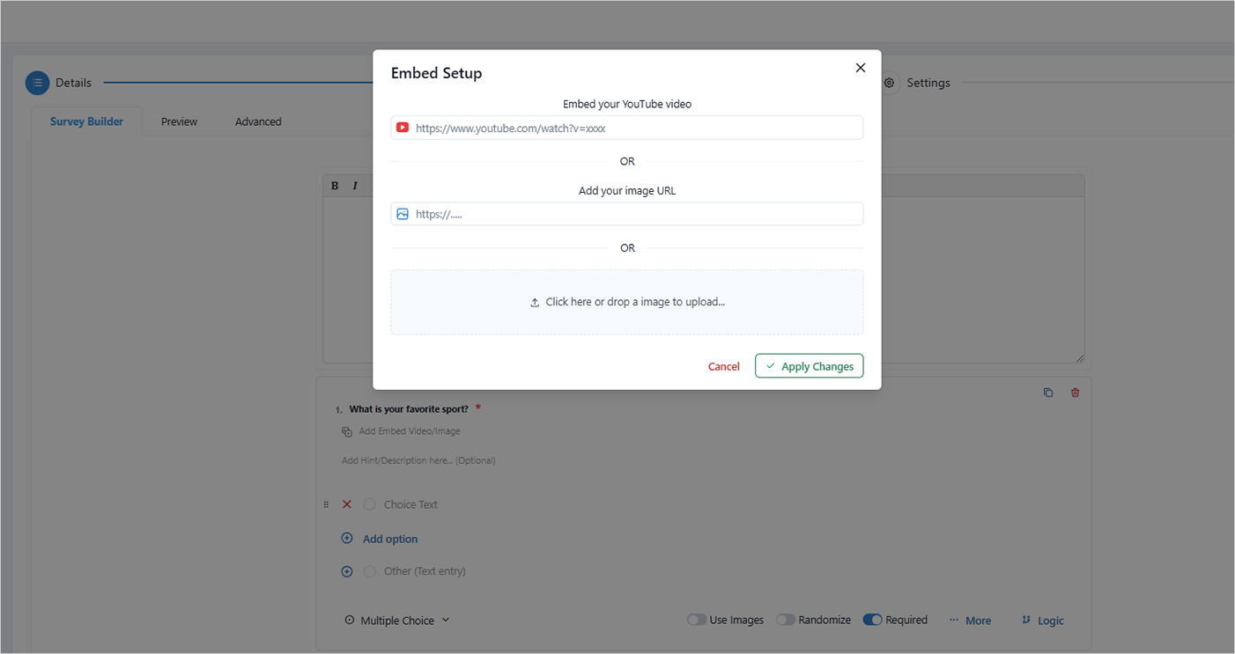This screenshot has width=1235, height=654.
Task: Apply Changes in Embed Setup
Action: [809, 366]
